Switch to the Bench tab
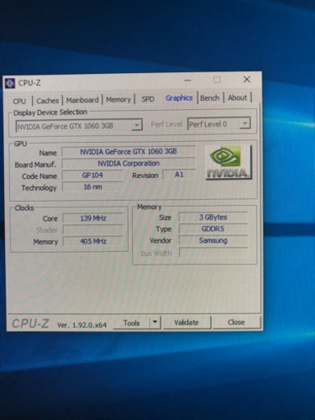This screenshot has width=315, height=420. (210, 98)
